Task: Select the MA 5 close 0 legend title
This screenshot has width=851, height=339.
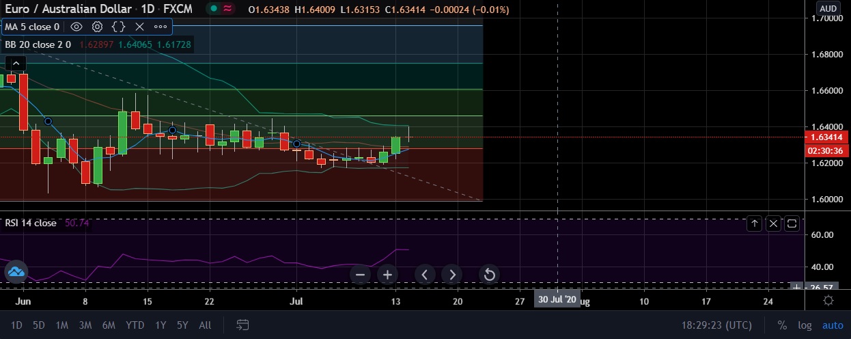Action: pos(32,27)
